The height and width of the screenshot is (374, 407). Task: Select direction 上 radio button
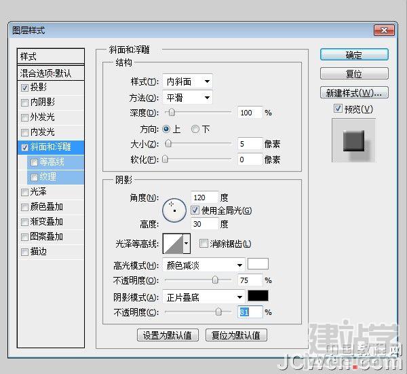point(166,129)
